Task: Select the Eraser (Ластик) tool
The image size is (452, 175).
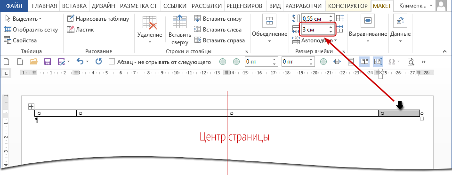Action: pyautogui.click(x=81, y=29)
